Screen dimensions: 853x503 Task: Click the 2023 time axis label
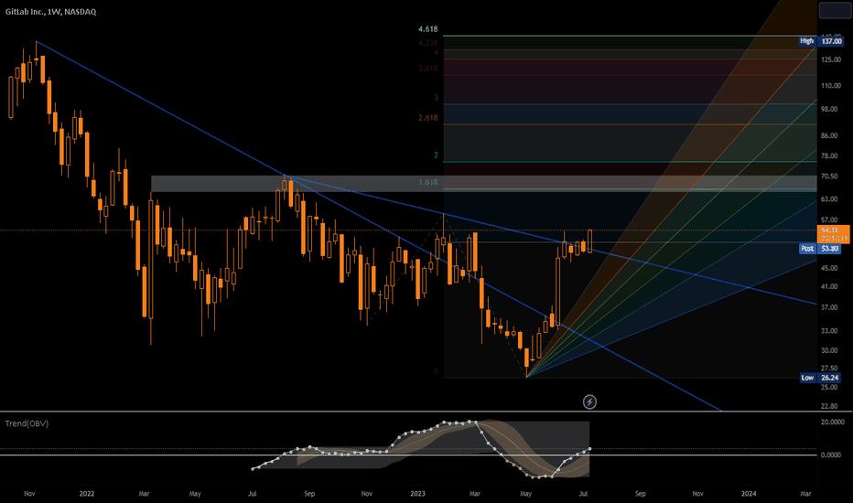417,494
